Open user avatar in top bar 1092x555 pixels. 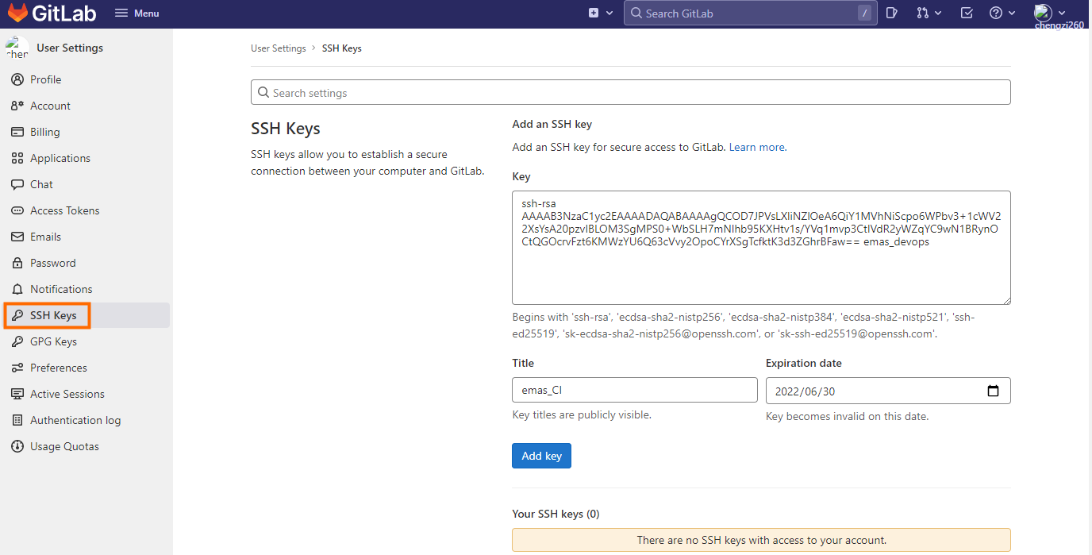[1043, 12]
